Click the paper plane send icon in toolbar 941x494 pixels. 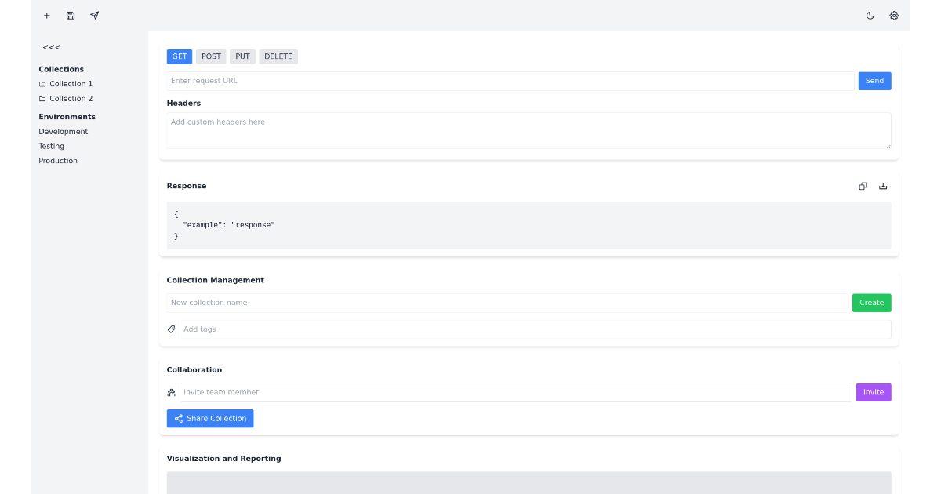click(93, 16)
